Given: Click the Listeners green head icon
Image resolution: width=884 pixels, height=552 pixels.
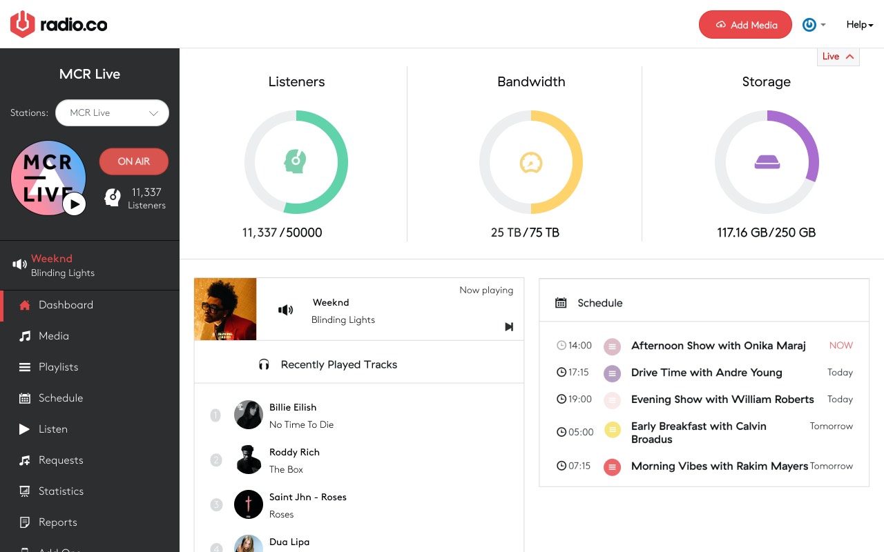Looking at the screenshot, I should pos(295,162).
